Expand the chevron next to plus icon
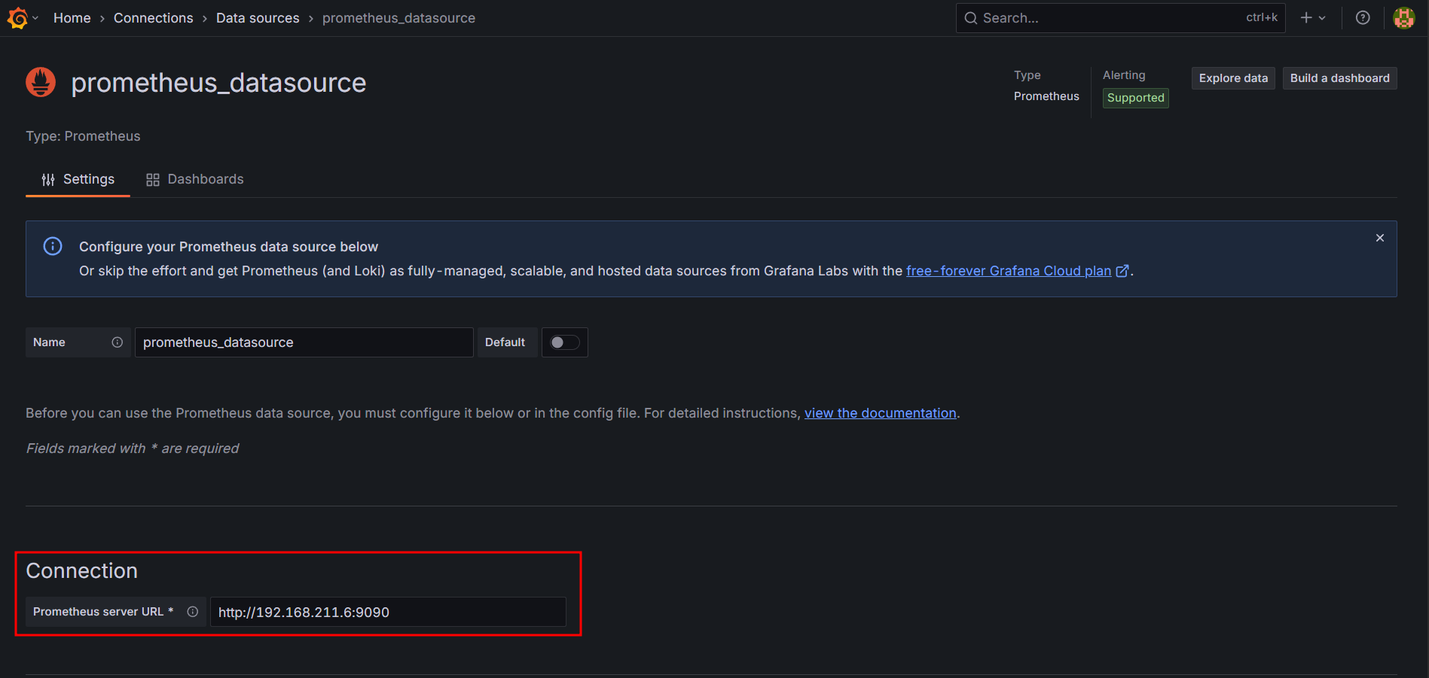 (x=1322, y=18)
